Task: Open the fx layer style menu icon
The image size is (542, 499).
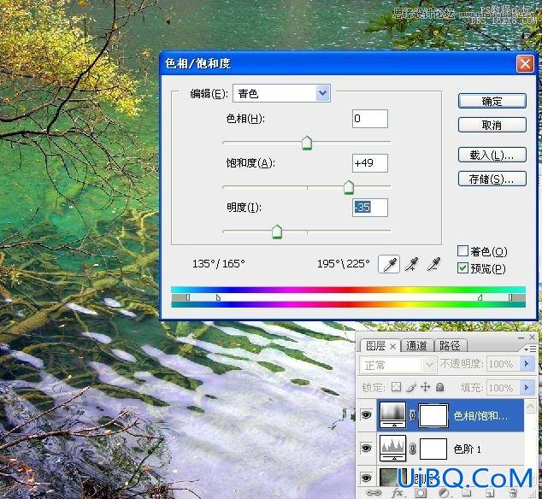Action: pos(397,493)
